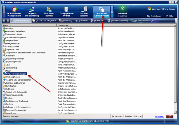Switch to the Serverspeicher tab

click(x=84, y=12)
